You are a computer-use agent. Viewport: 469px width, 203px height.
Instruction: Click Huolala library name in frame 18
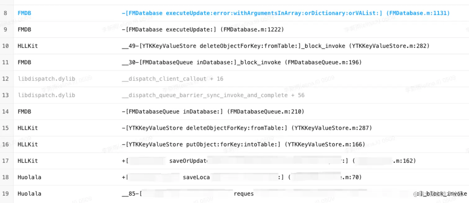(29, 177)
